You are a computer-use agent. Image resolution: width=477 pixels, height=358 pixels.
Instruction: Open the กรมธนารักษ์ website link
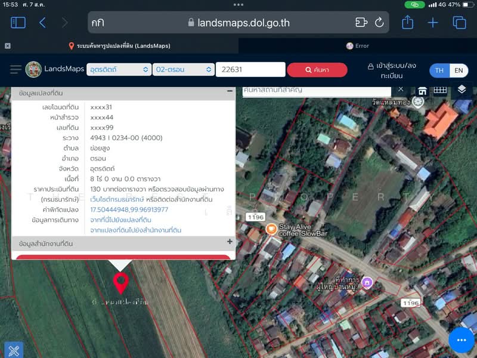tap(117, 199)
